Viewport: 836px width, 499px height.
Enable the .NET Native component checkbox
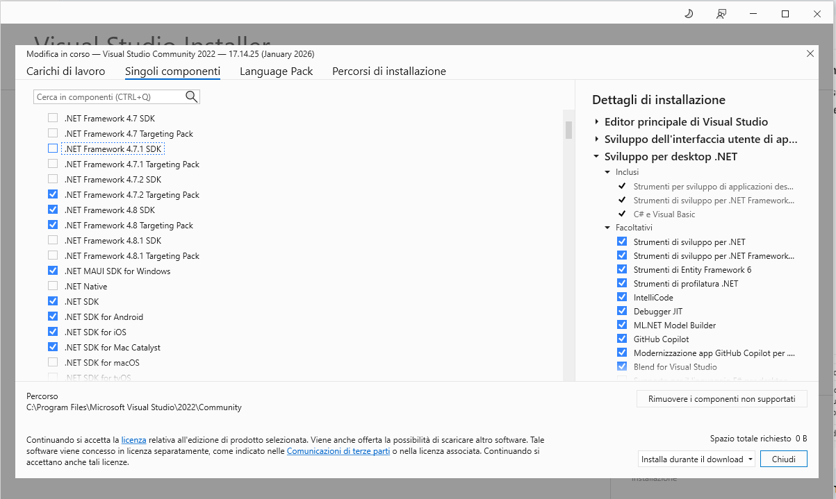click(53, 286)
